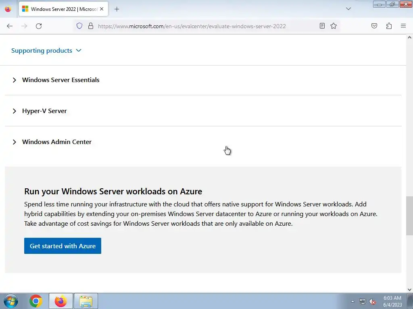Viewport: 413px width, 309px height.
Task: Open the taskbar clock showing 6:03 AM
Action: click(392, 301)
